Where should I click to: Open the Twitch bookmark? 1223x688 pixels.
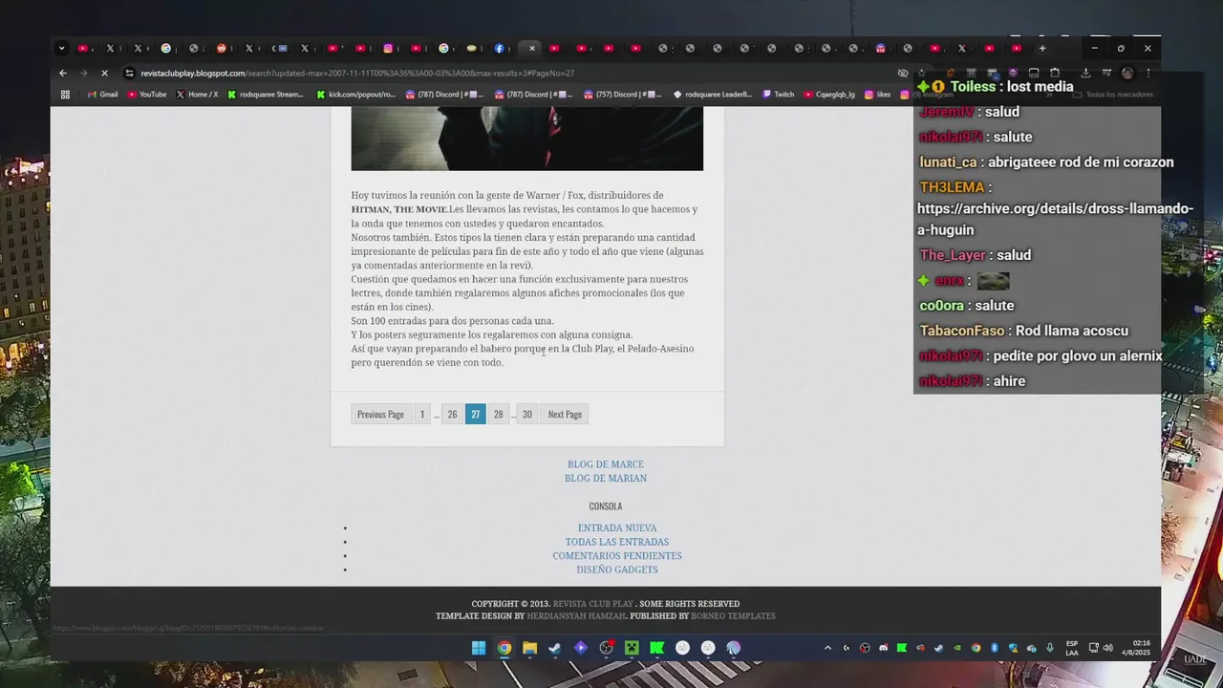778,95
